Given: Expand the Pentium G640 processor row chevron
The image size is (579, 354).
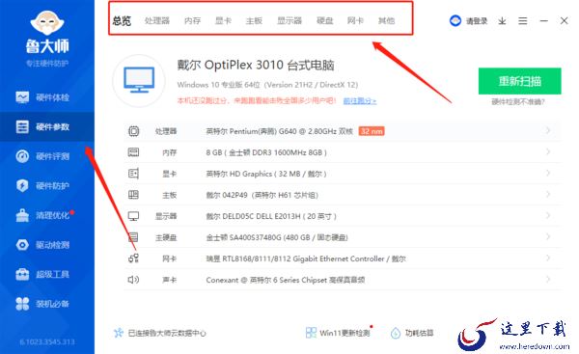Looking at the screenshot, I should click(548, 130).
